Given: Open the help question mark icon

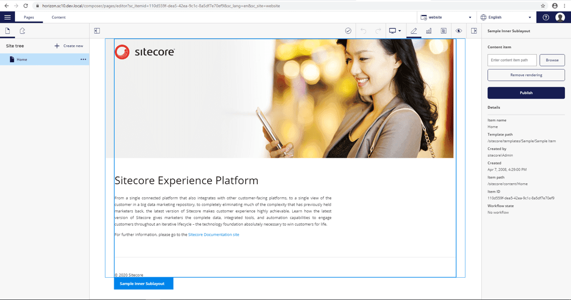Looking at the screenshot, I should click(x=546, y=17).
